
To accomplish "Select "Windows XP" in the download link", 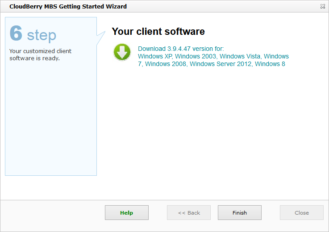I will [x=155, y=56].
